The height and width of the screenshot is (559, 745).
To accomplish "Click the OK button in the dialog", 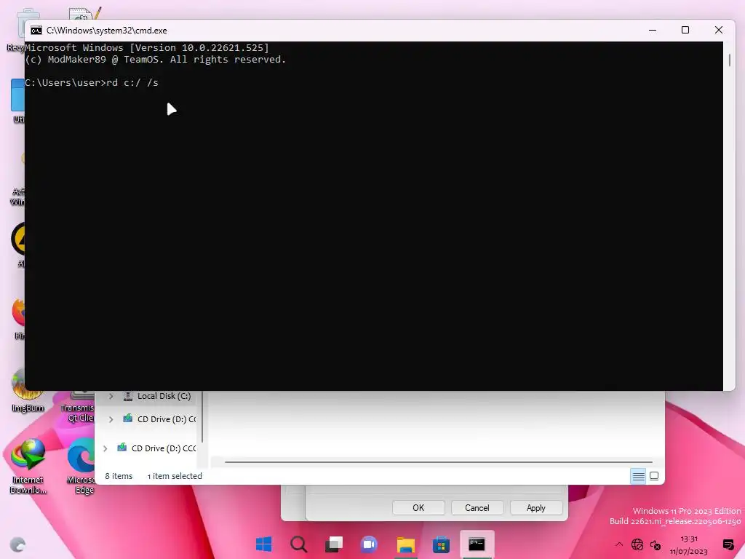I will pos(418,507).
